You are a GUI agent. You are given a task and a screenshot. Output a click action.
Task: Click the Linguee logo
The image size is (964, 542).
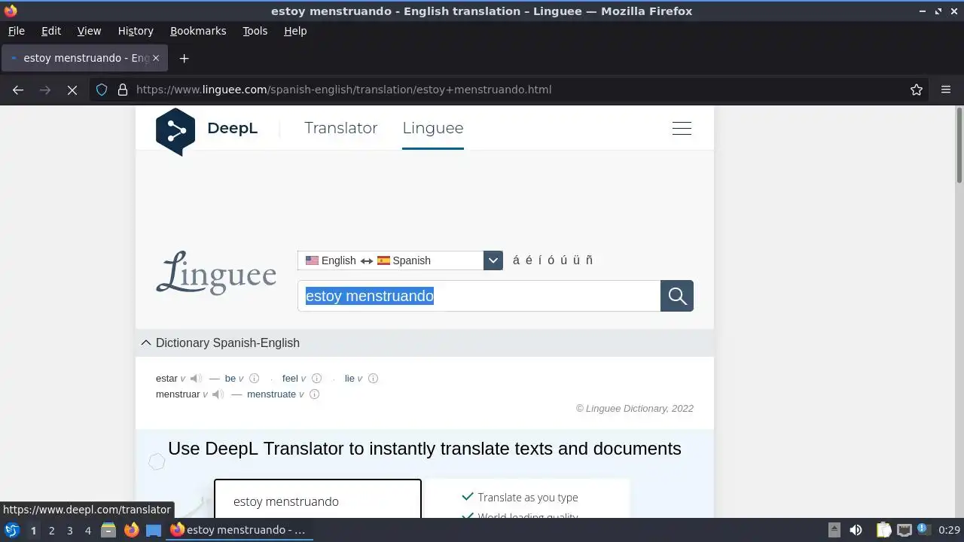point(216,273)
